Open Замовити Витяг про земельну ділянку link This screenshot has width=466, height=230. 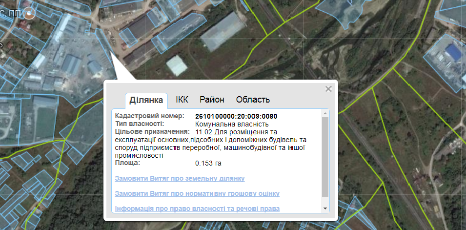click(x=180, y=179)
